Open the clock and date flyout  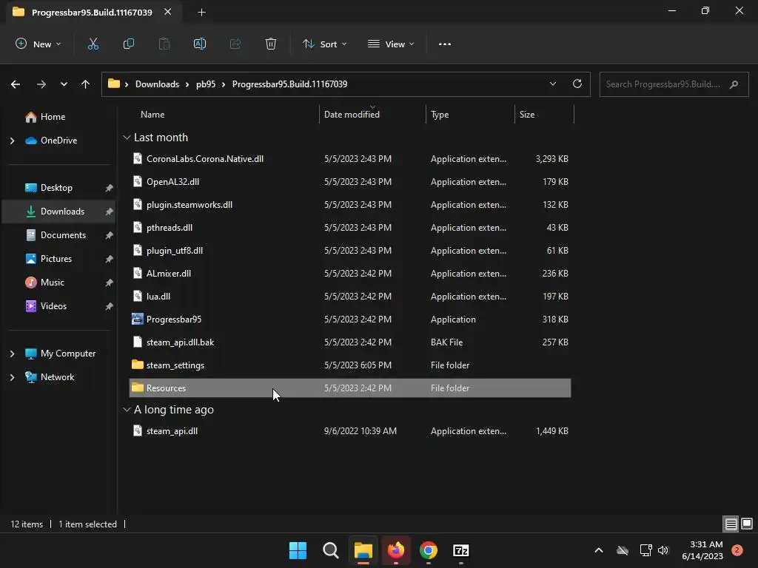702,550
